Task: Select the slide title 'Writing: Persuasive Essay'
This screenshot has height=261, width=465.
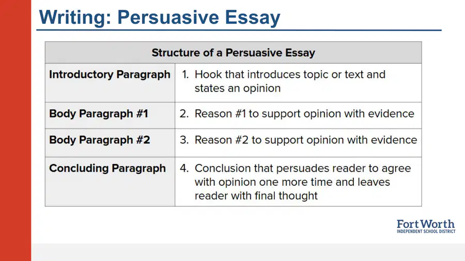Action: pyautogui.click(x=160, y=17)
